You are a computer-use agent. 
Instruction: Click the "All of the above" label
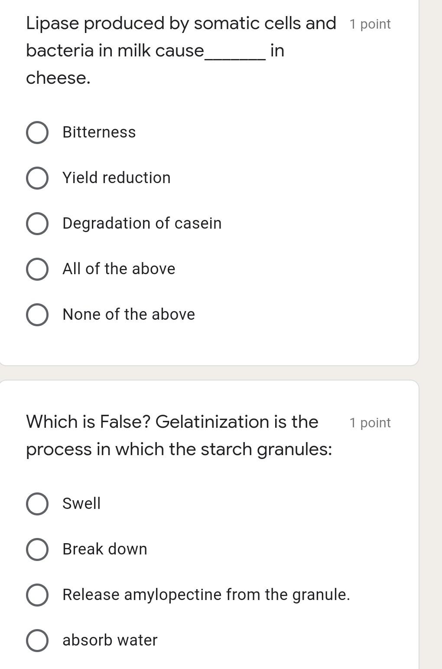[119, 269]
